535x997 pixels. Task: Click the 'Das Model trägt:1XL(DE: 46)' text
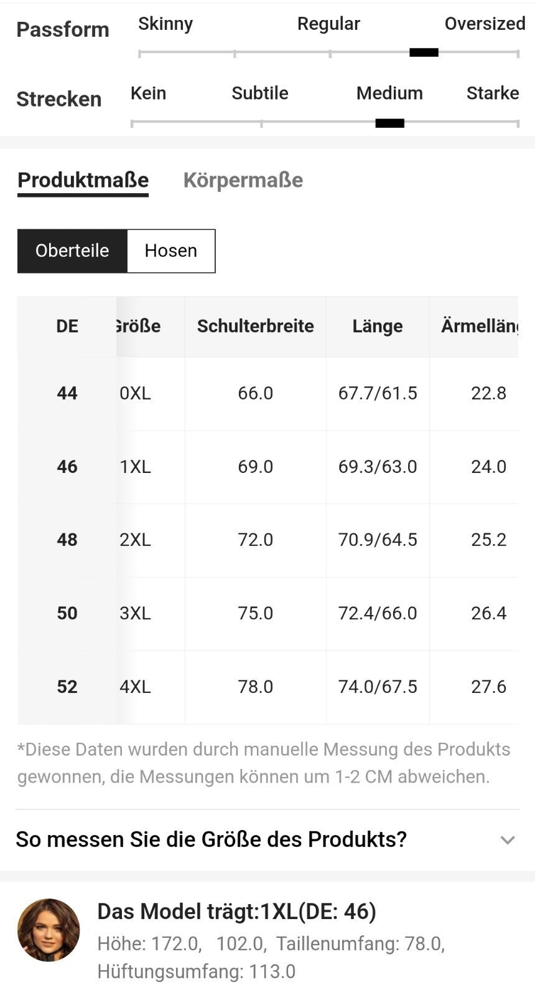pyautogui.click(x=237, y=912)
